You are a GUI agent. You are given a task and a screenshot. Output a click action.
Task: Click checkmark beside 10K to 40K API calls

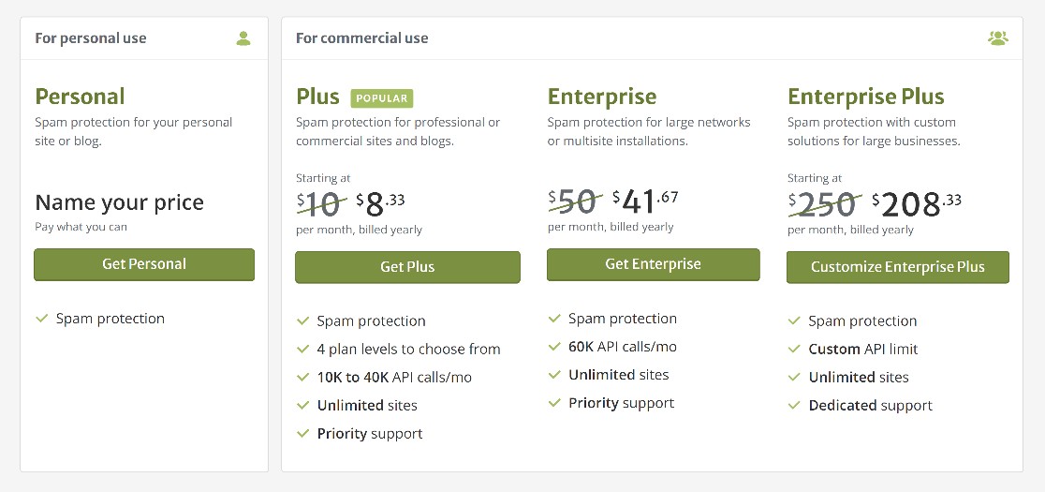click(303, 378)
